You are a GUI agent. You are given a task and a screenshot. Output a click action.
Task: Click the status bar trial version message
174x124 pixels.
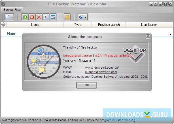click(69, 120)
